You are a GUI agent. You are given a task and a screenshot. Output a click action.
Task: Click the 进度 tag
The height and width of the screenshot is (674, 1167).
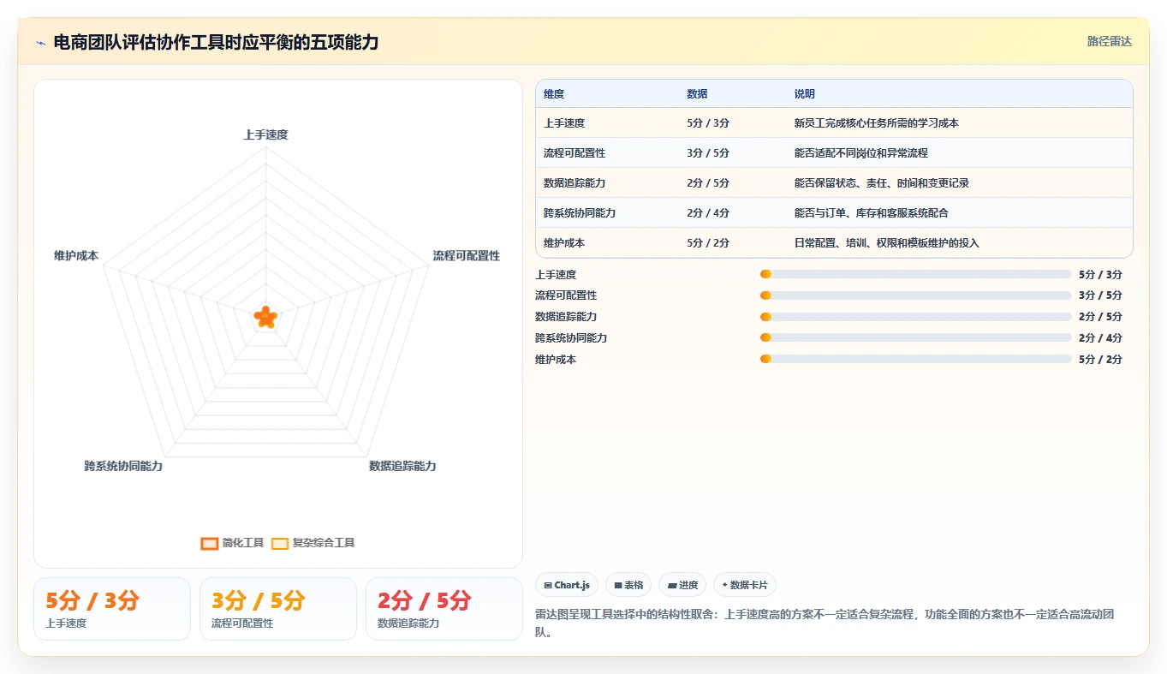click(682, 585)
